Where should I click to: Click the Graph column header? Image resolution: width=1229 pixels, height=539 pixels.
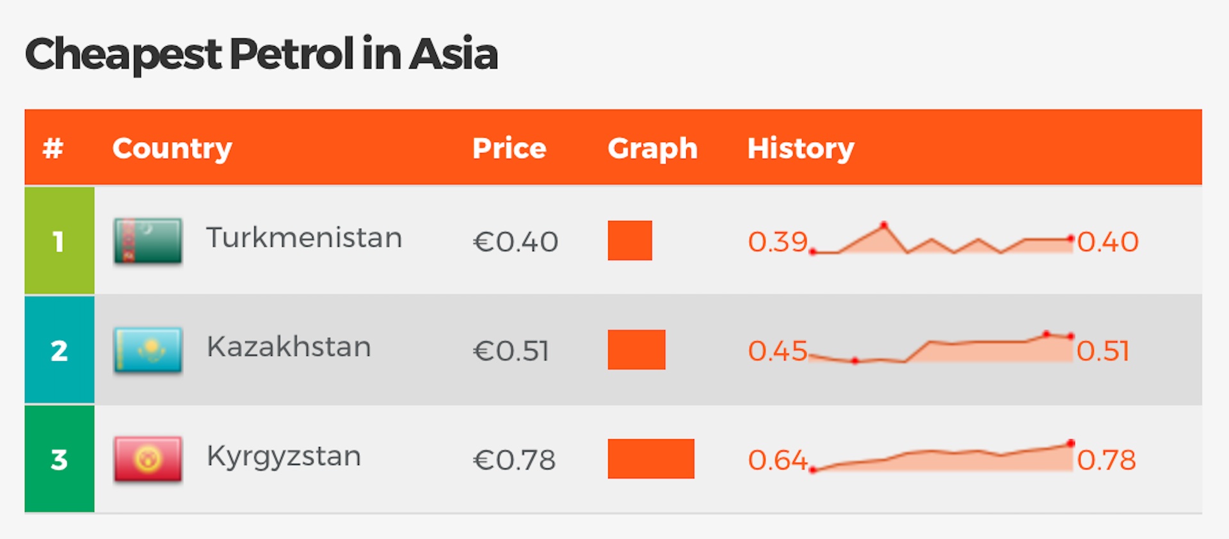pos(652,149)
